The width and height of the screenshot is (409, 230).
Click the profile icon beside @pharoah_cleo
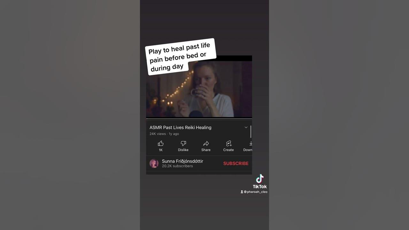coord(242,192)
